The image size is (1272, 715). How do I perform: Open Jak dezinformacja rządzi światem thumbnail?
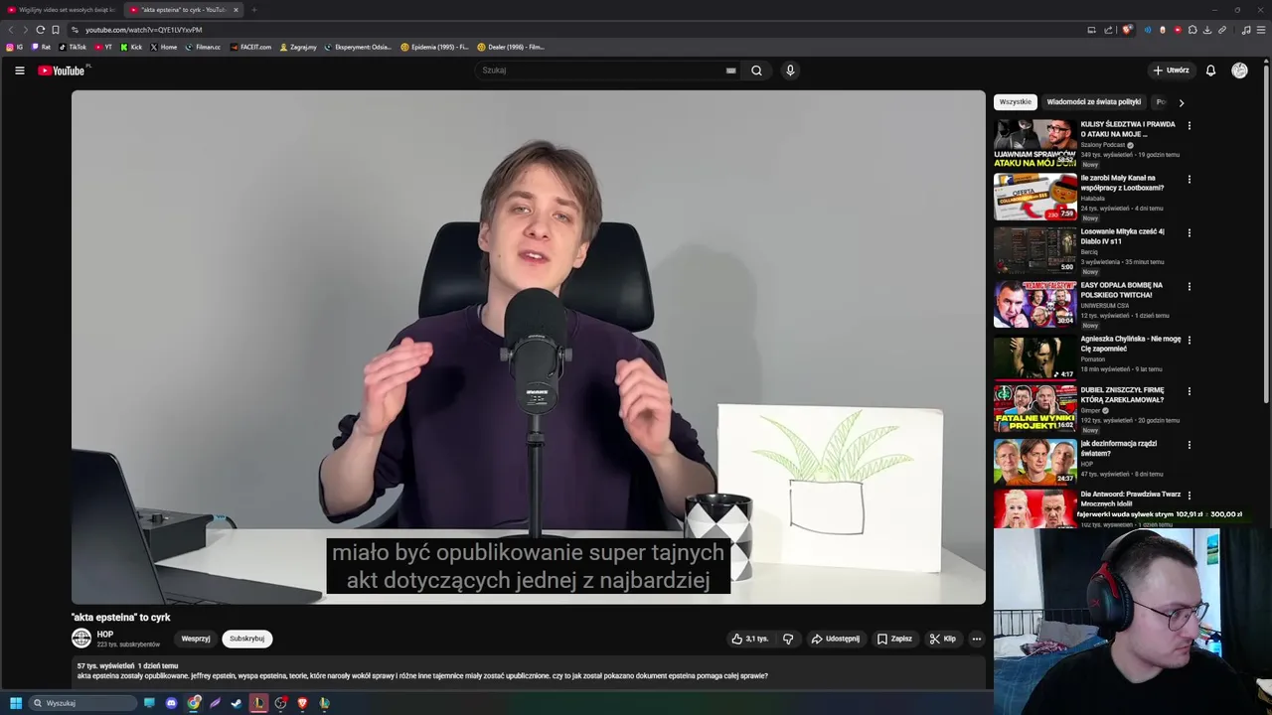(x=1035, y=462)
